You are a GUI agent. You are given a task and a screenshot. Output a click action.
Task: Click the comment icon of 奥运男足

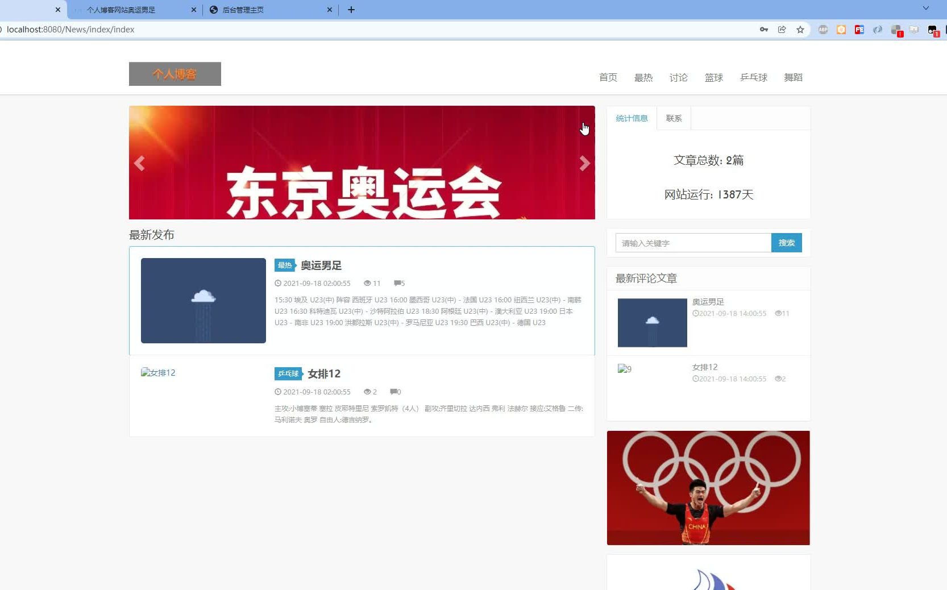tap(397, 283)
